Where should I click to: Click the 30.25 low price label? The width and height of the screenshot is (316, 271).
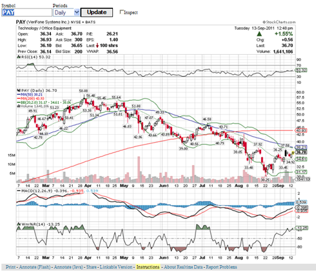tap(265, 180)
